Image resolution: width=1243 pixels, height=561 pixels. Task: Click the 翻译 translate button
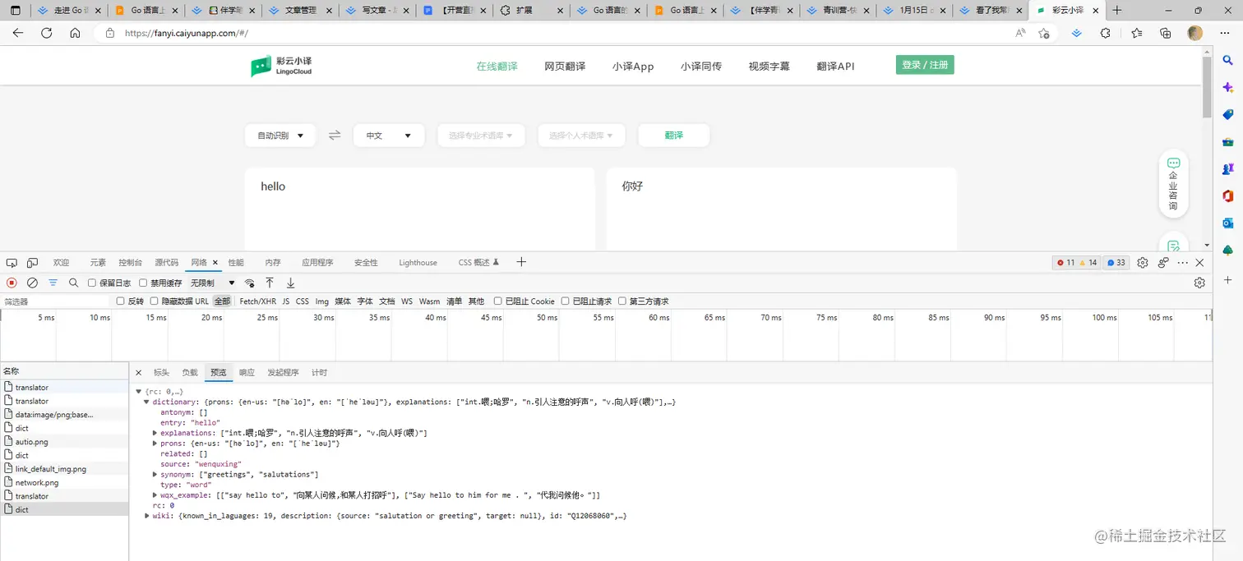coord(674,136)
